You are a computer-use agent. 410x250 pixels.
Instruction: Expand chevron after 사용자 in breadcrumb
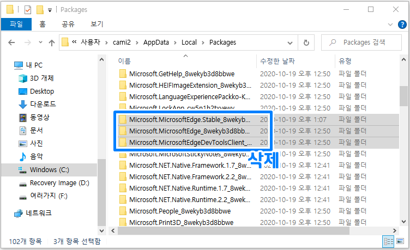click(106, 42)
